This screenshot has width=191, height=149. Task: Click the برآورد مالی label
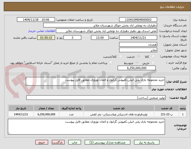tap(179, 68)
